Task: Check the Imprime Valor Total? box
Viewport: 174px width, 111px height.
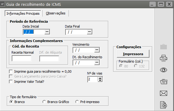Action: point(11,82)
